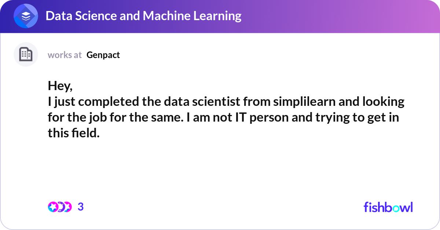Screen dimensions: 440x230
Task: Click the 'works at' label
Action: [65, 55]
